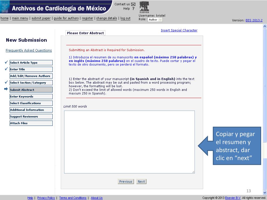Open main menu link
The image size is (267, 200).
click(x=20, y=18)
